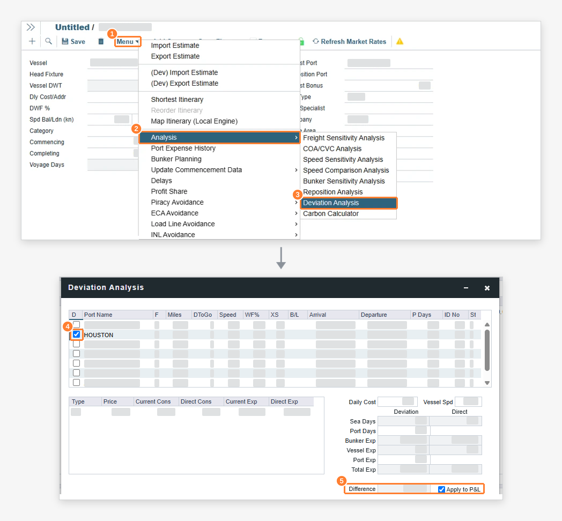
Task: Expand the Analysis submenu
Action: tap(219, 137)
